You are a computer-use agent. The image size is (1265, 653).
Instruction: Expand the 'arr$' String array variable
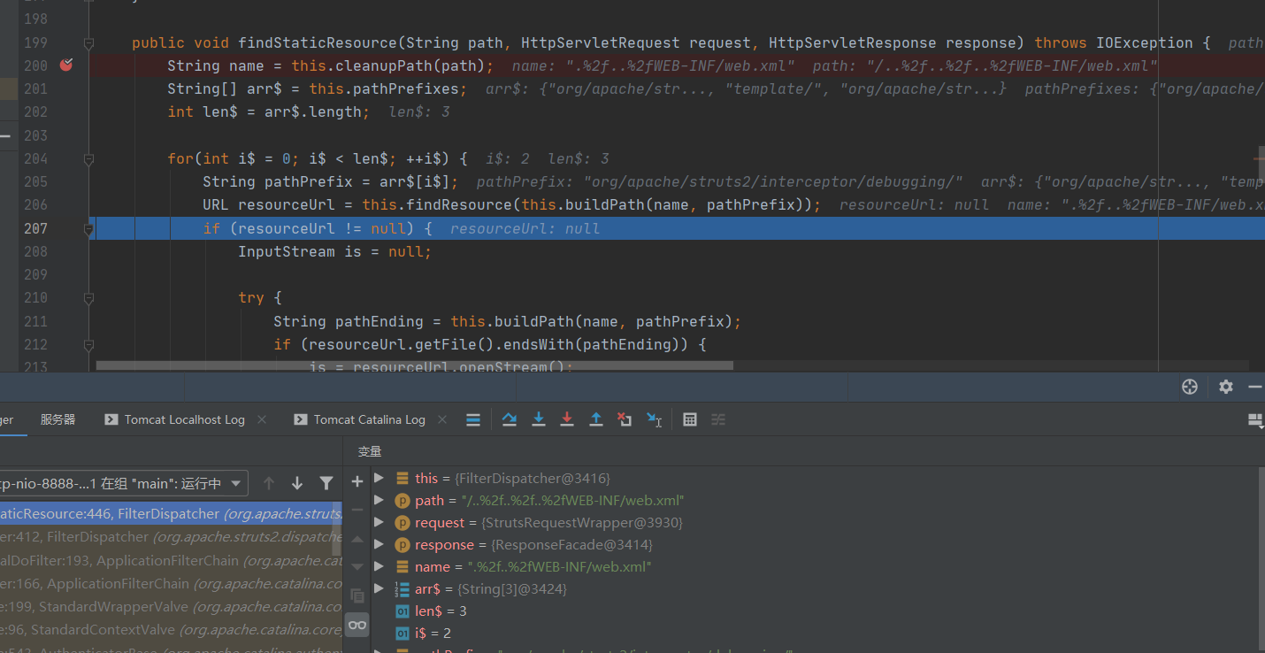379,588
